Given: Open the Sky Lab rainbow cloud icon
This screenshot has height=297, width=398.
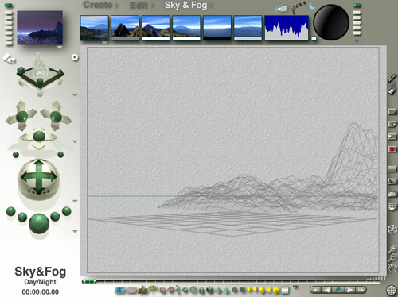Looking at the screenshot, I should 281,9.
